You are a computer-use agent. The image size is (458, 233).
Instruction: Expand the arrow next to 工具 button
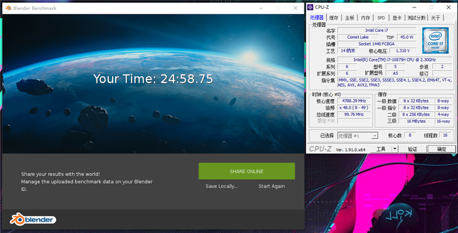pos(395,149)
